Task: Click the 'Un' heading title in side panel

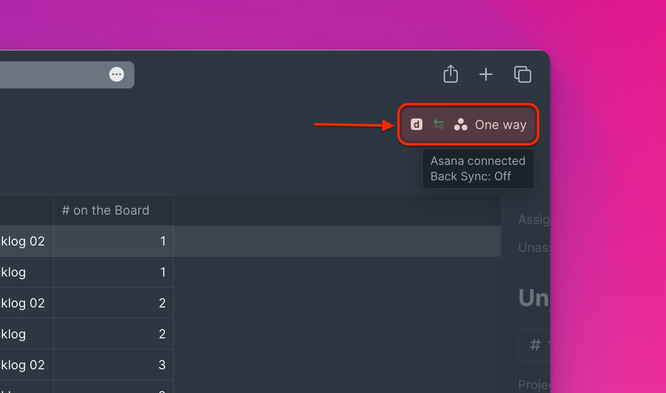Action: (534, 298)
